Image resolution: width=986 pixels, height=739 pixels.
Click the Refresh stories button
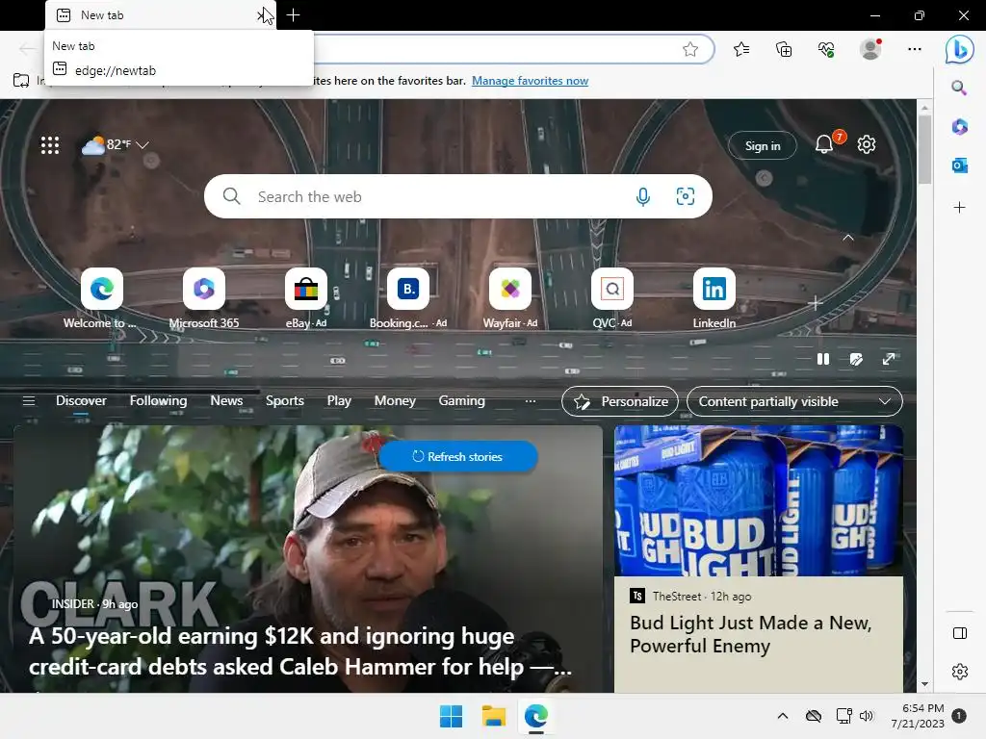pos(457,457)
